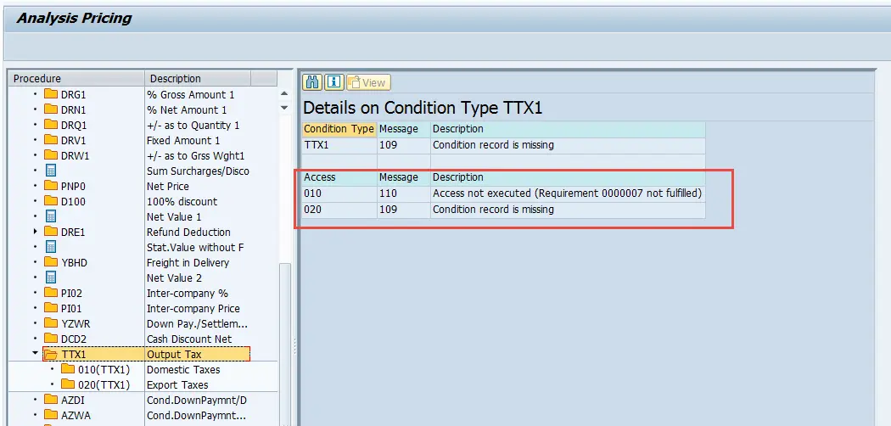The width and height of the screenshot is (891, 426).
Task: Expand the DRE1 Refund Deduction node
Action: pyautogui.click(x=36, y=232)
